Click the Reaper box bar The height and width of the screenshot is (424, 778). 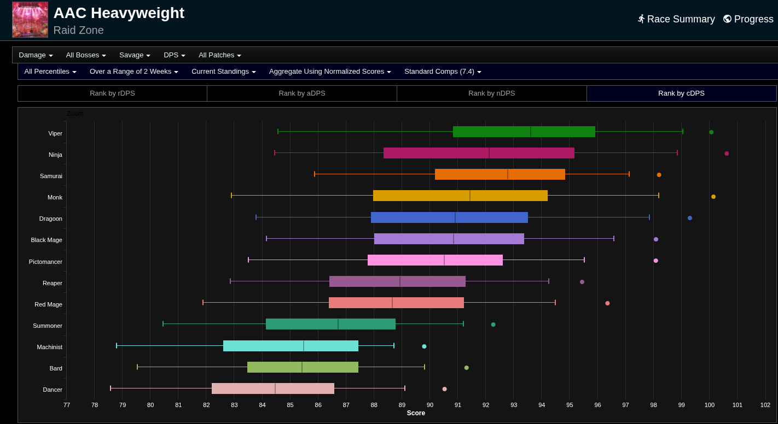(x=397, y=281)
